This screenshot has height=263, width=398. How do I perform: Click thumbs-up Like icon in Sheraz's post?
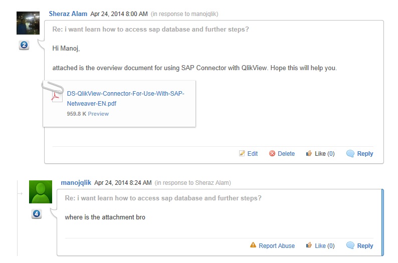pos(309,154)
